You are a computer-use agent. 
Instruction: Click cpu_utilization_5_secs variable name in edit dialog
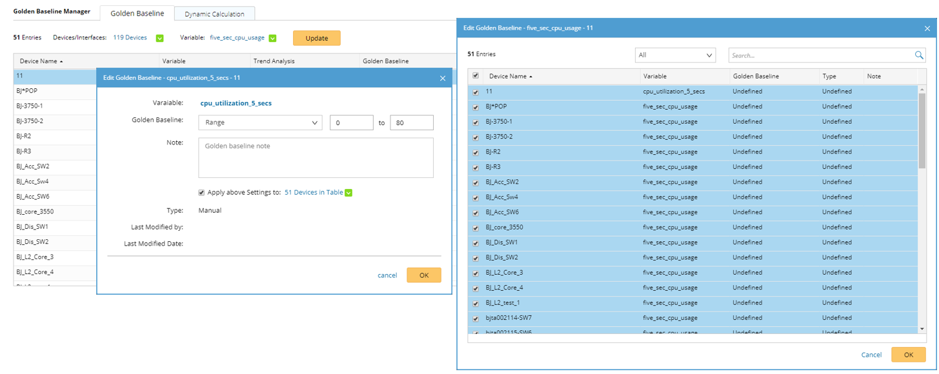236,103
